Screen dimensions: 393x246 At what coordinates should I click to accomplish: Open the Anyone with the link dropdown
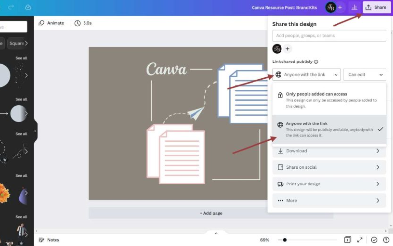coord(307,75)
